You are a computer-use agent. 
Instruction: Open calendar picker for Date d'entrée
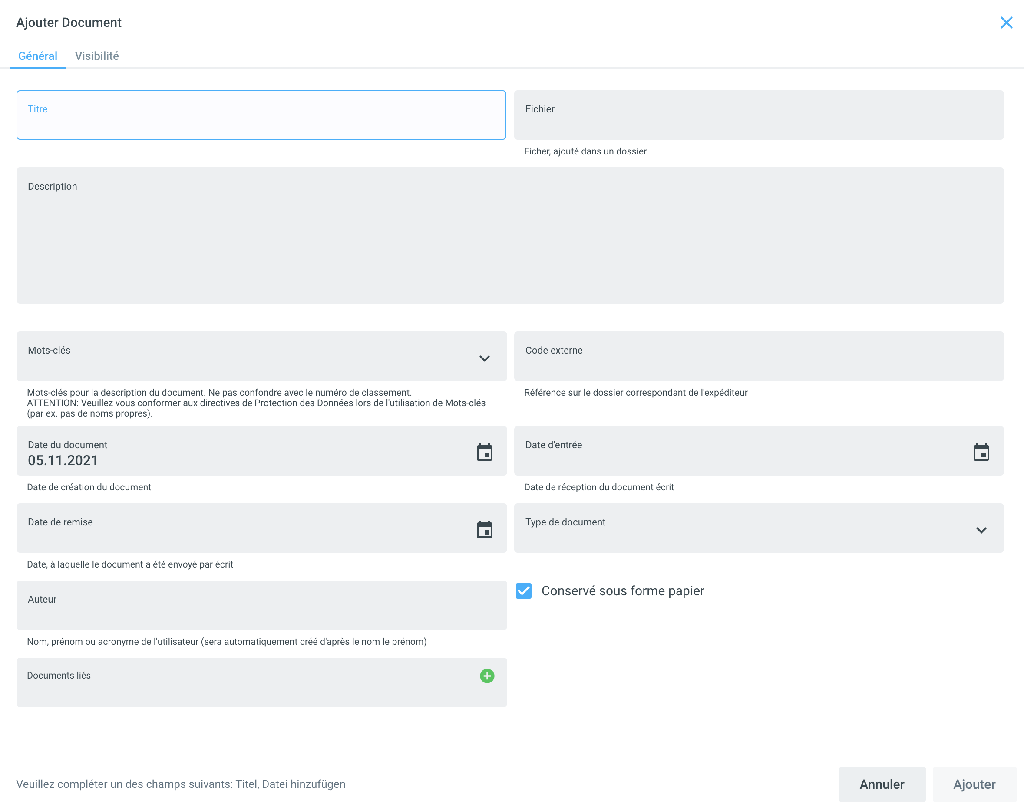(x=981, y=452)
